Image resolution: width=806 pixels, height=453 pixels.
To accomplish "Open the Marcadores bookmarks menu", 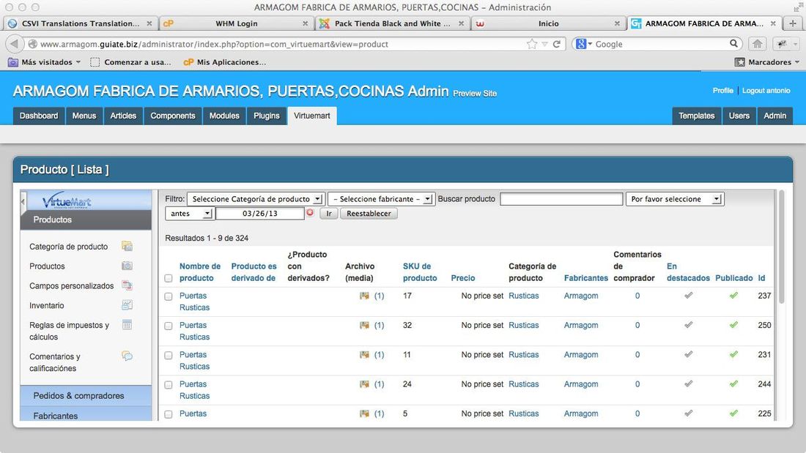I will tap(767, 61).
